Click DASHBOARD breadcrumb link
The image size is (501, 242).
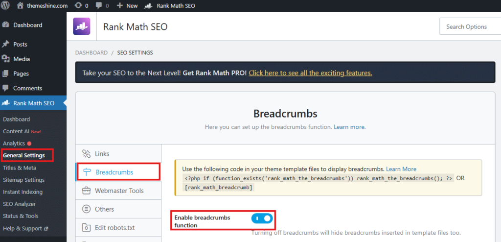91,53
